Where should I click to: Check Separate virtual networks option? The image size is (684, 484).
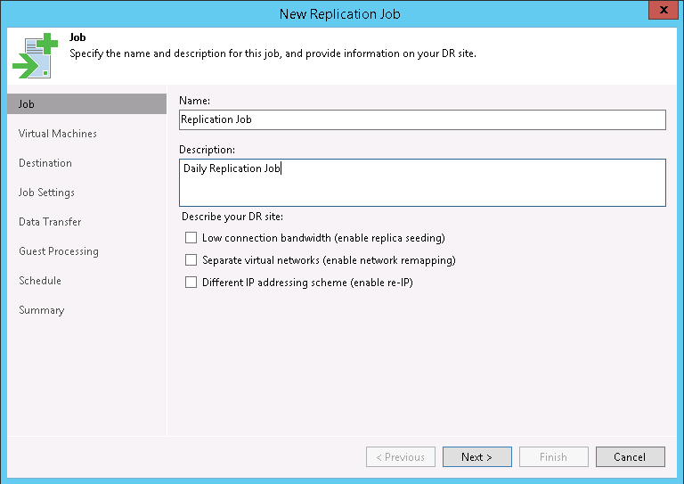191,260
